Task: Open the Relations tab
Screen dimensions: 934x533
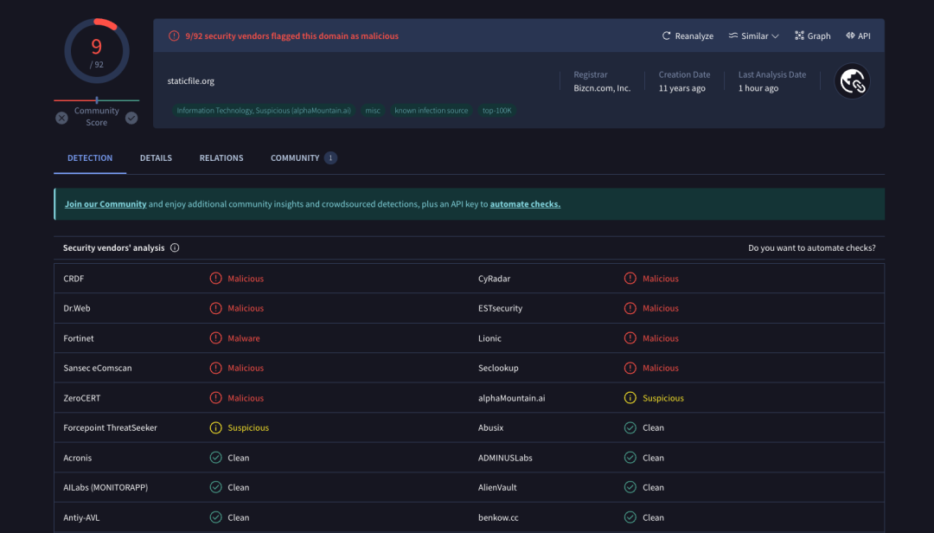Action: pos(221,158)
